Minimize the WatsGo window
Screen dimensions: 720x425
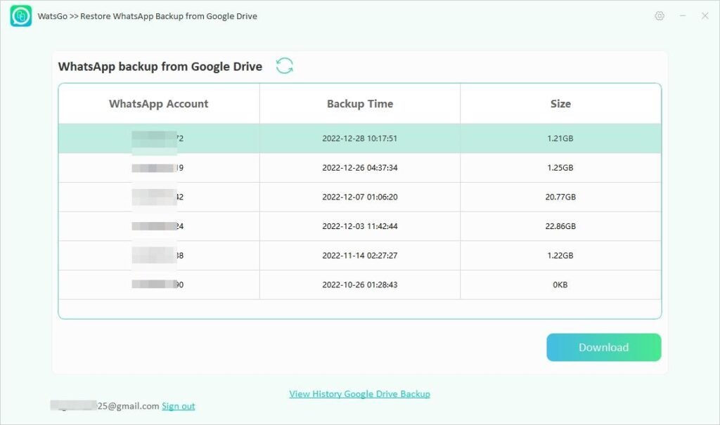click(683, 15)
